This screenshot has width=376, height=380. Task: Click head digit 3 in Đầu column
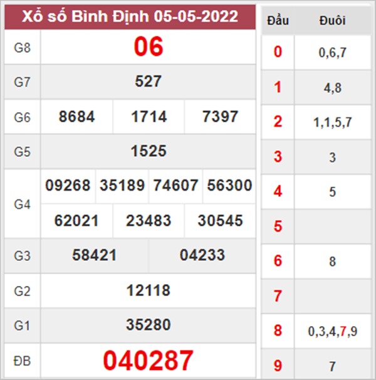pyautogui.click(x=278, y=157)
